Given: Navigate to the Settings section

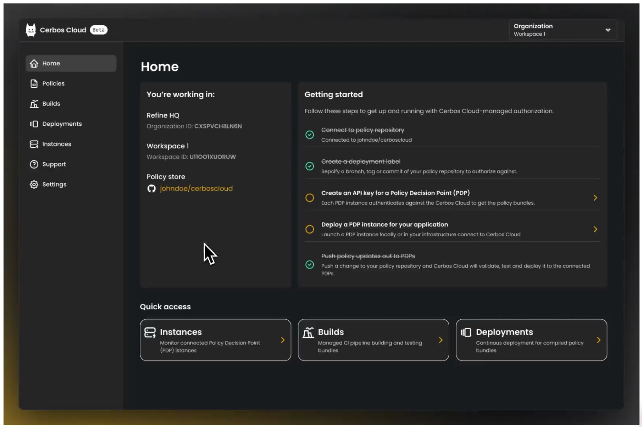Looking at the screenshot, I should pos(54,184).
